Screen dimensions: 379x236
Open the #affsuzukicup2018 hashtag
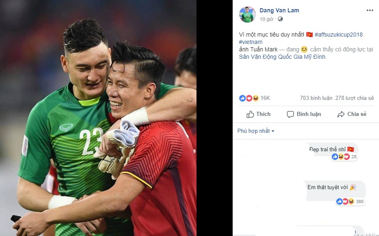339,35
